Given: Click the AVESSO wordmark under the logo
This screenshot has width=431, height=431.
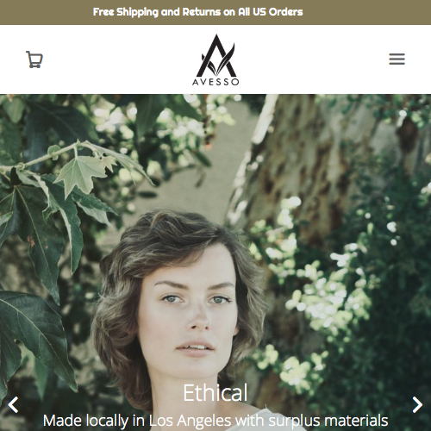Looking at the screenshot, I should pos(215,82).
